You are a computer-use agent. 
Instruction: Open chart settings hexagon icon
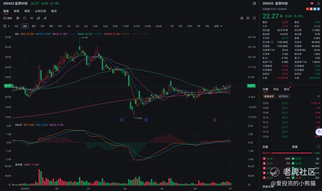click(248, 18)
